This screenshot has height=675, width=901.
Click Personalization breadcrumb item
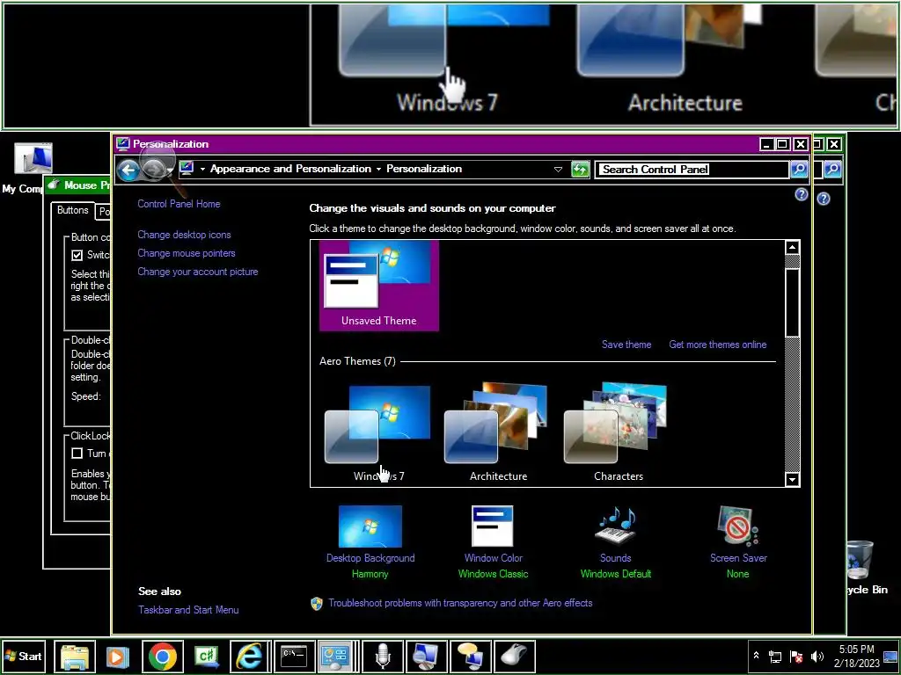point(424,169)
